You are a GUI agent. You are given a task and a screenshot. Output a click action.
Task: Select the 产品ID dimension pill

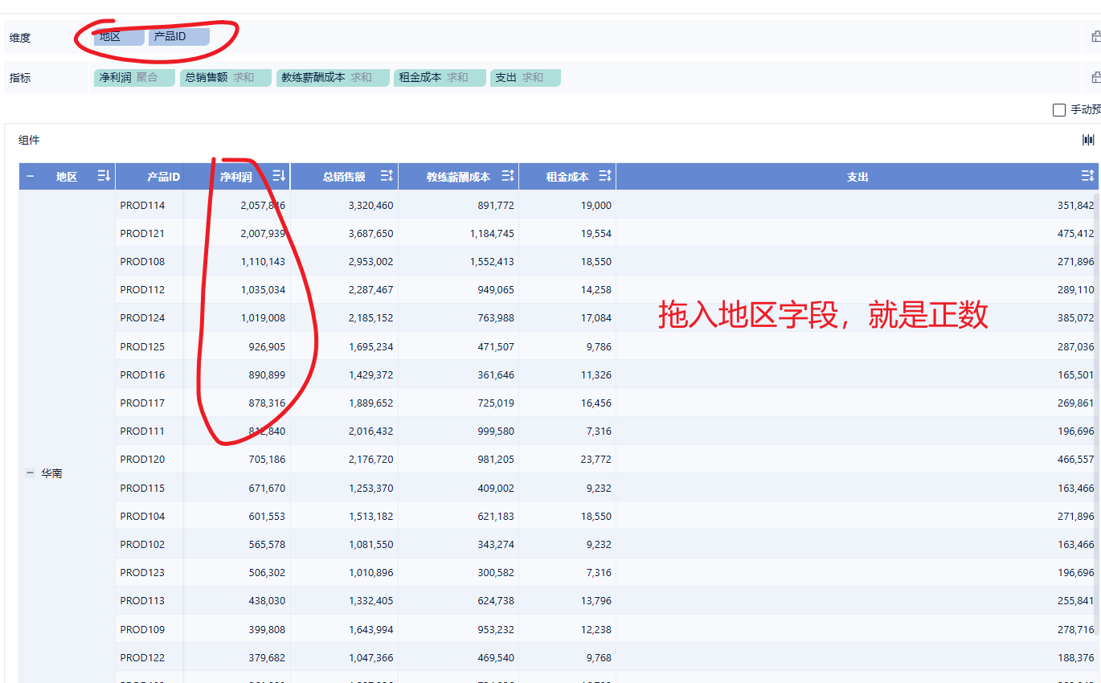pos(178,37)
